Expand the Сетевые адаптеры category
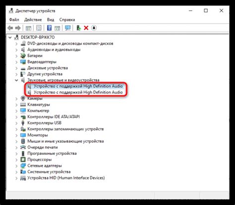 point(16,166)
